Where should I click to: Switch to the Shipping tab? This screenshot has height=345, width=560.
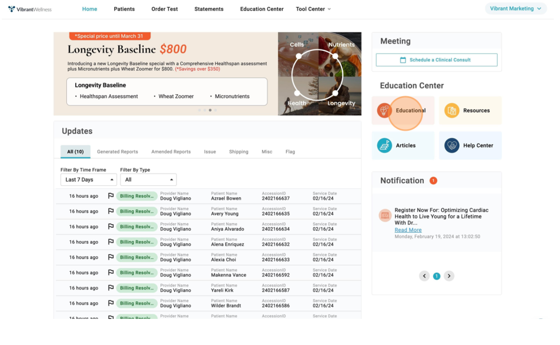[x=239, y=152]
